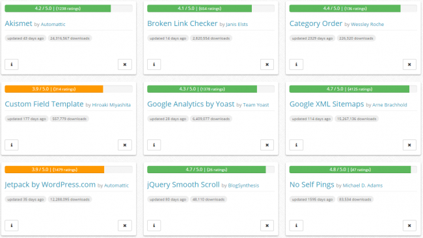
Task: Click 'updated 1595 days ago' badge
Action: 312,200
